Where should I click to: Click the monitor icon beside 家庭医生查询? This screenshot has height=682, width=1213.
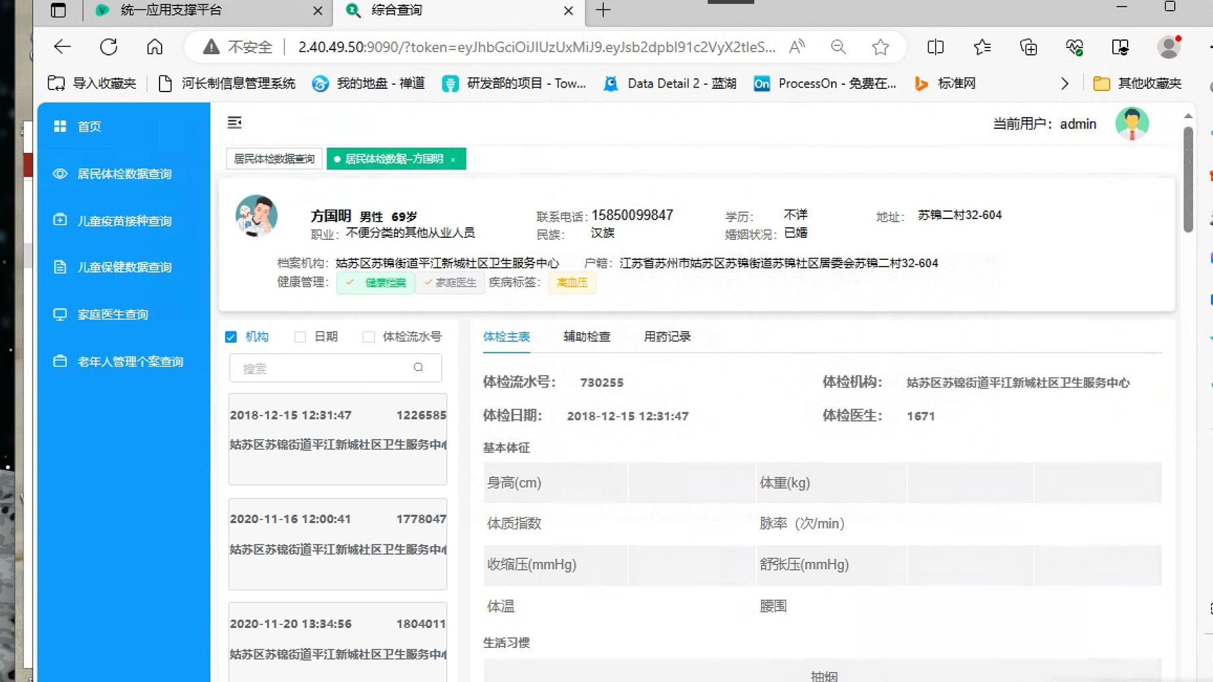tap(60, 314)
